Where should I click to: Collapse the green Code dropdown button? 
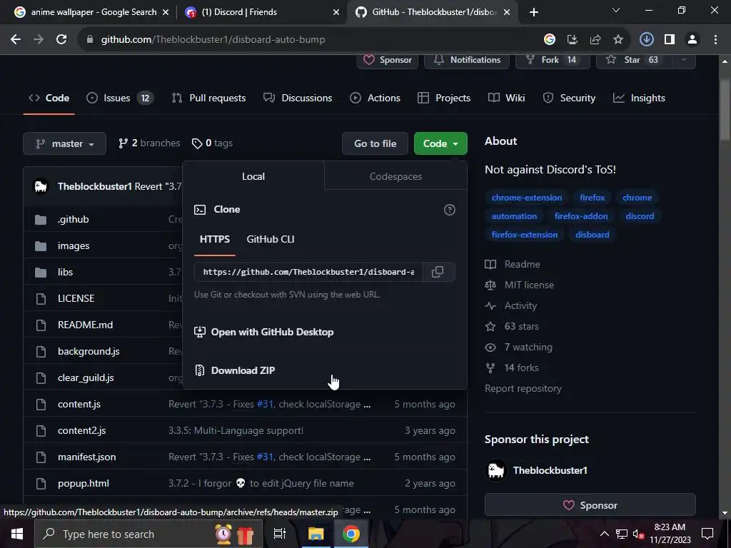440,143
